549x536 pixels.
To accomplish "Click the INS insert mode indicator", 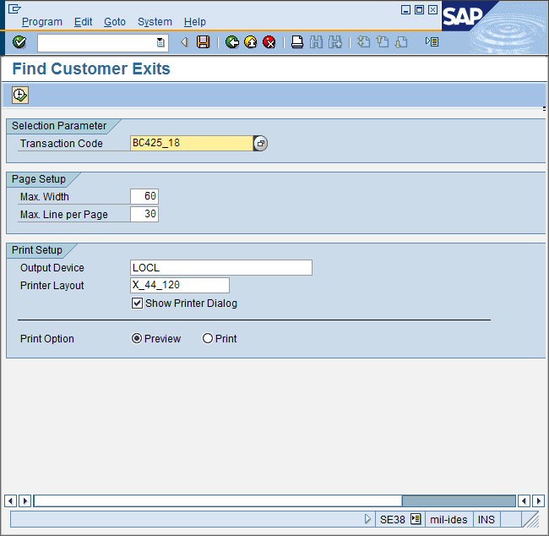I will click(486, 519).
